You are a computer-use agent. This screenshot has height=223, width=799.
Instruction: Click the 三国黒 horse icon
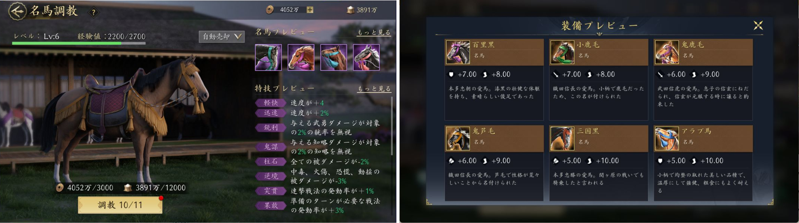(x=562, y=138)
